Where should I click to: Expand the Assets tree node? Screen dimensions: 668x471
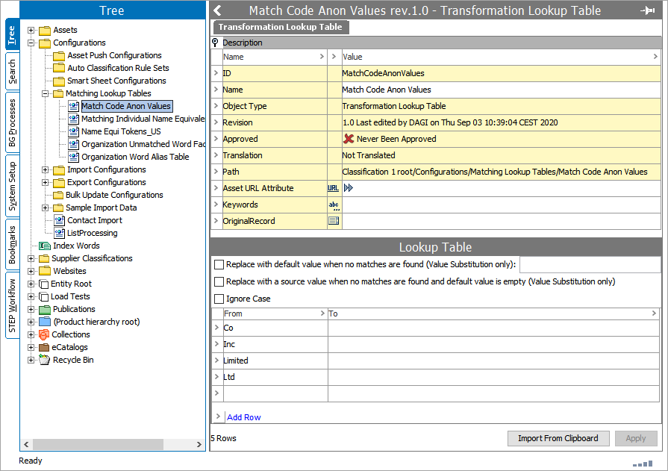point(31,30)
